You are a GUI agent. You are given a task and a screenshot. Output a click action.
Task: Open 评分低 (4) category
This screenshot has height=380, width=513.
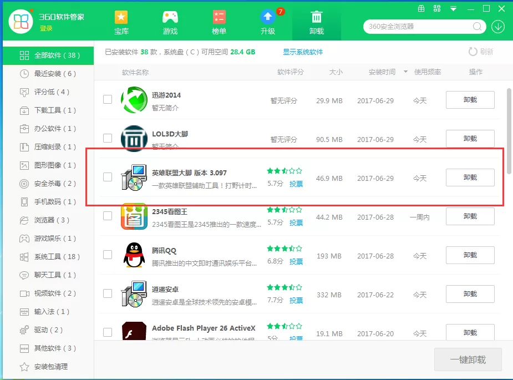(48, 92)
